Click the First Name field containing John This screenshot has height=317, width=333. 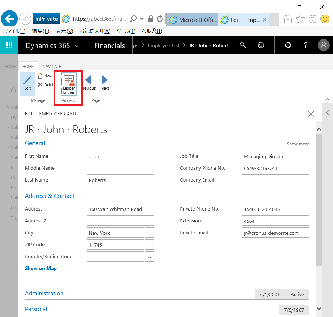120,156
